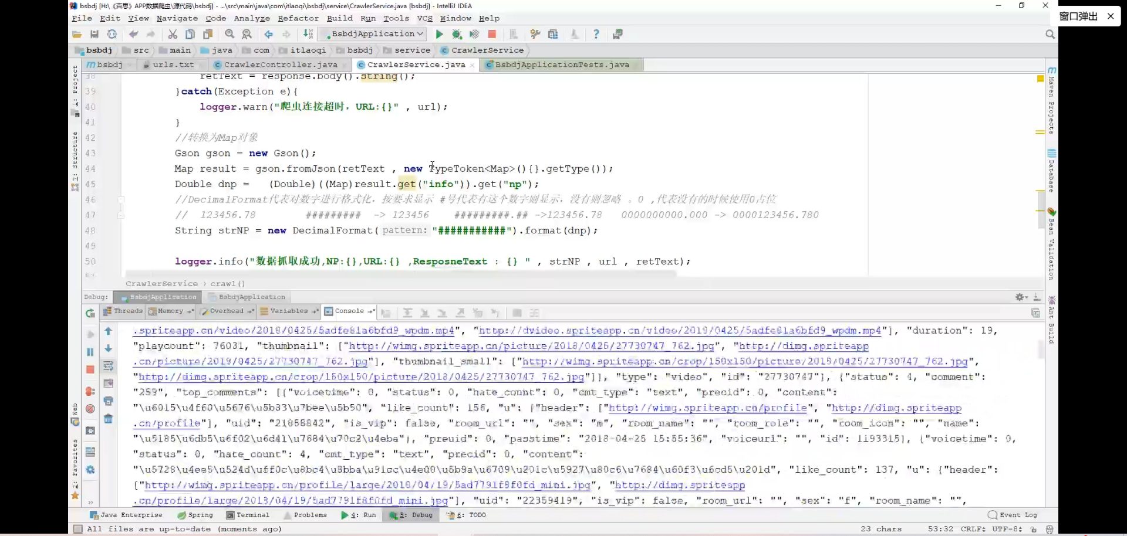Image resolution: width=1127 pixels, height=536 pixels.
Task: Click the Search Everywhere magnifier icon
Action: point(1050,34)
